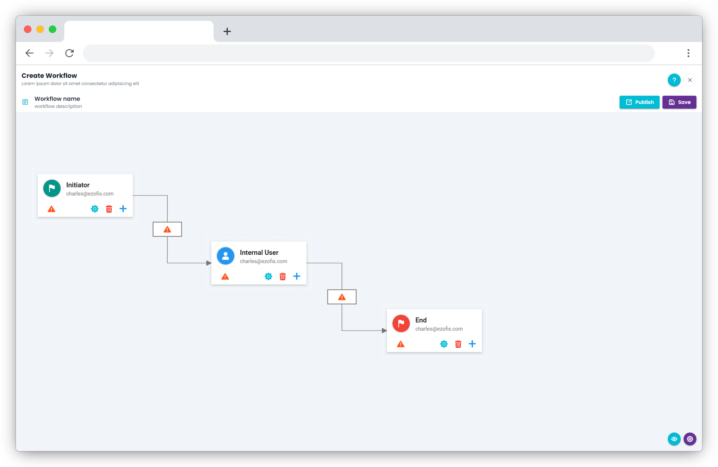718x467 pixels.
Task: Open End node settings gear
Action: (x=444, y=344)
